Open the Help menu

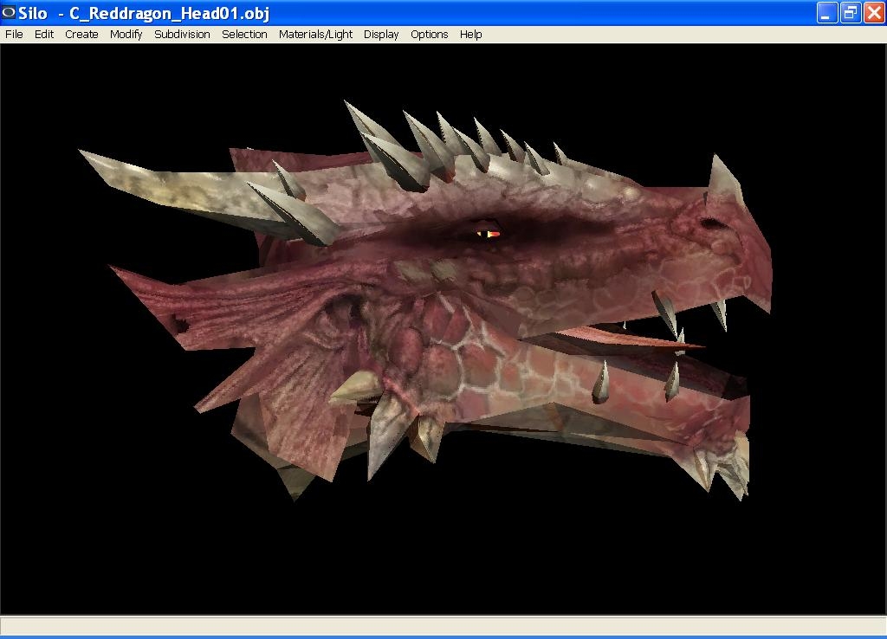[x=470, y=35]
